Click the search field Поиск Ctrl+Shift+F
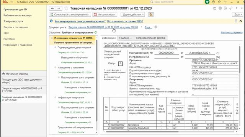Viewport: 245px width, 137px height. pos(176,2)
